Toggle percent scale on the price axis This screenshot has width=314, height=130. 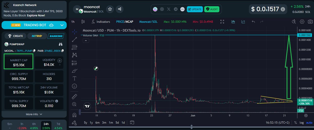pos(295,122)
